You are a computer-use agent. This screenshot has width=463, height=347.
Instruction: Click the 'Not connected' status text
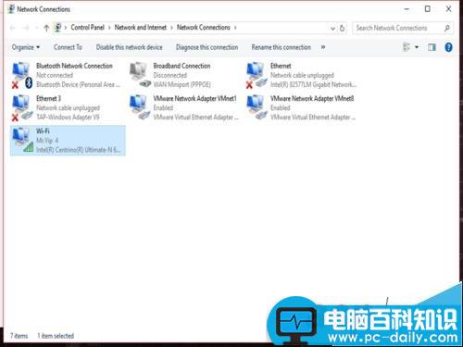[x=55, y=75]
